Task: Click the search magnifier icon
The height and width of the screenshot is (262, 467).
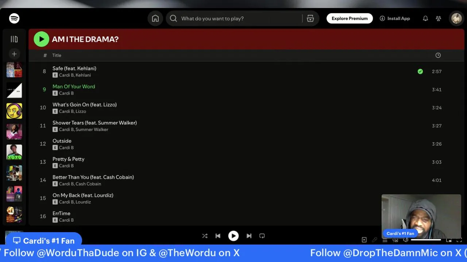Action: coord(173,19)
